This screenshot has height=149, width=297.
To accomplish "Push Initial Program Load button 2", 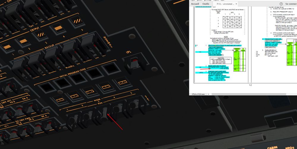I will point(62,83).
